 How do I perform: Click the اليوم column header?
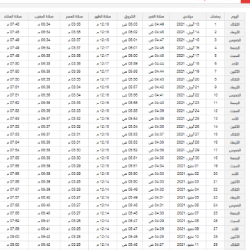pos(235,17)
